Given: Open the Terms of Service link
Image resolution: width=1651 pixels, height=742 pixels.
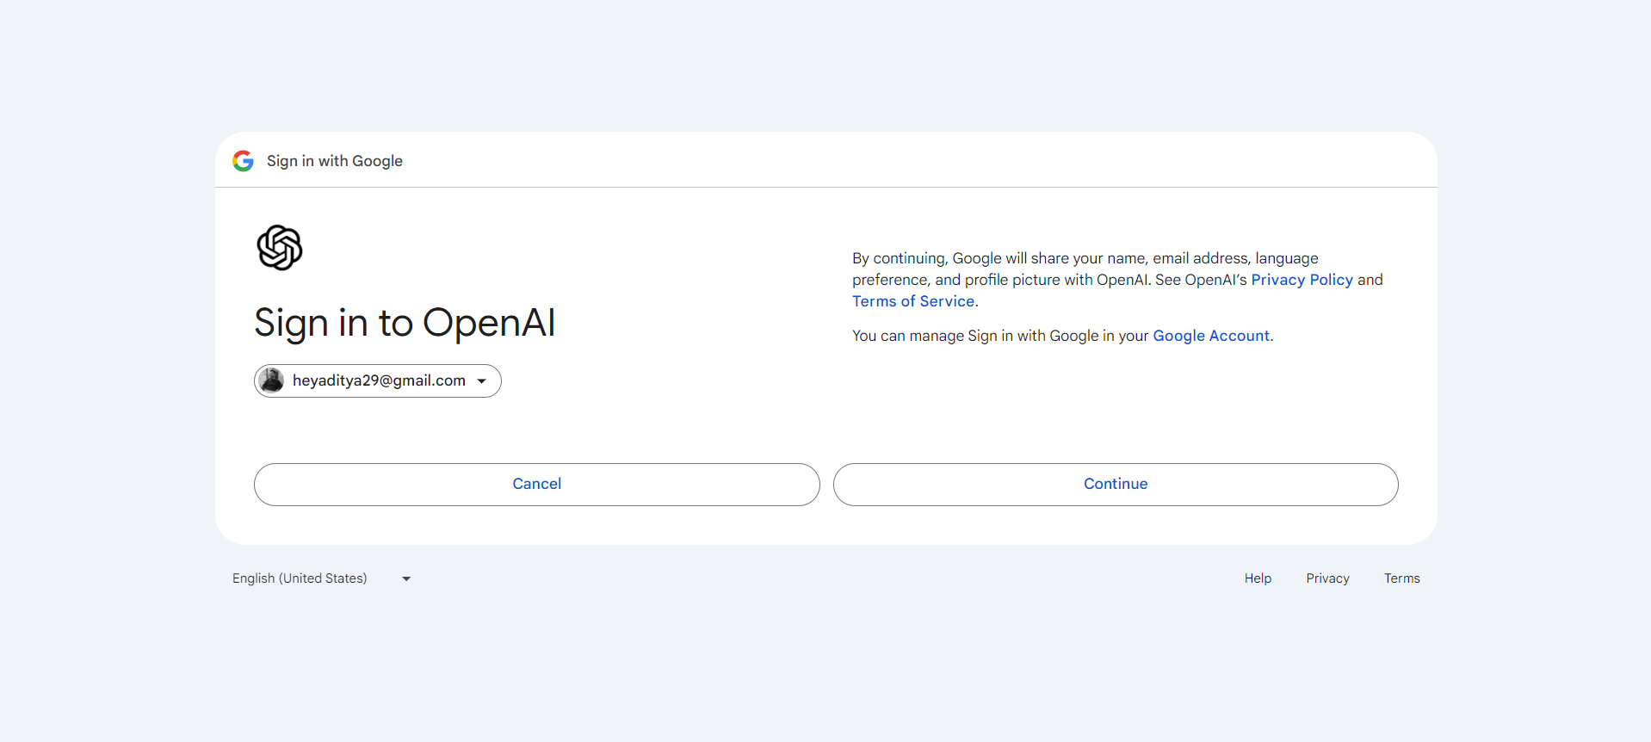Looking at the screenshot, I should [x=913, y=301].
